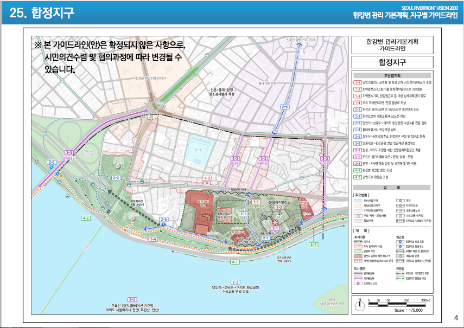This screenshot has height=328, width=464.
Task: Click the green 4-1 badge in the legend list
Action: (x=358, y=170)
